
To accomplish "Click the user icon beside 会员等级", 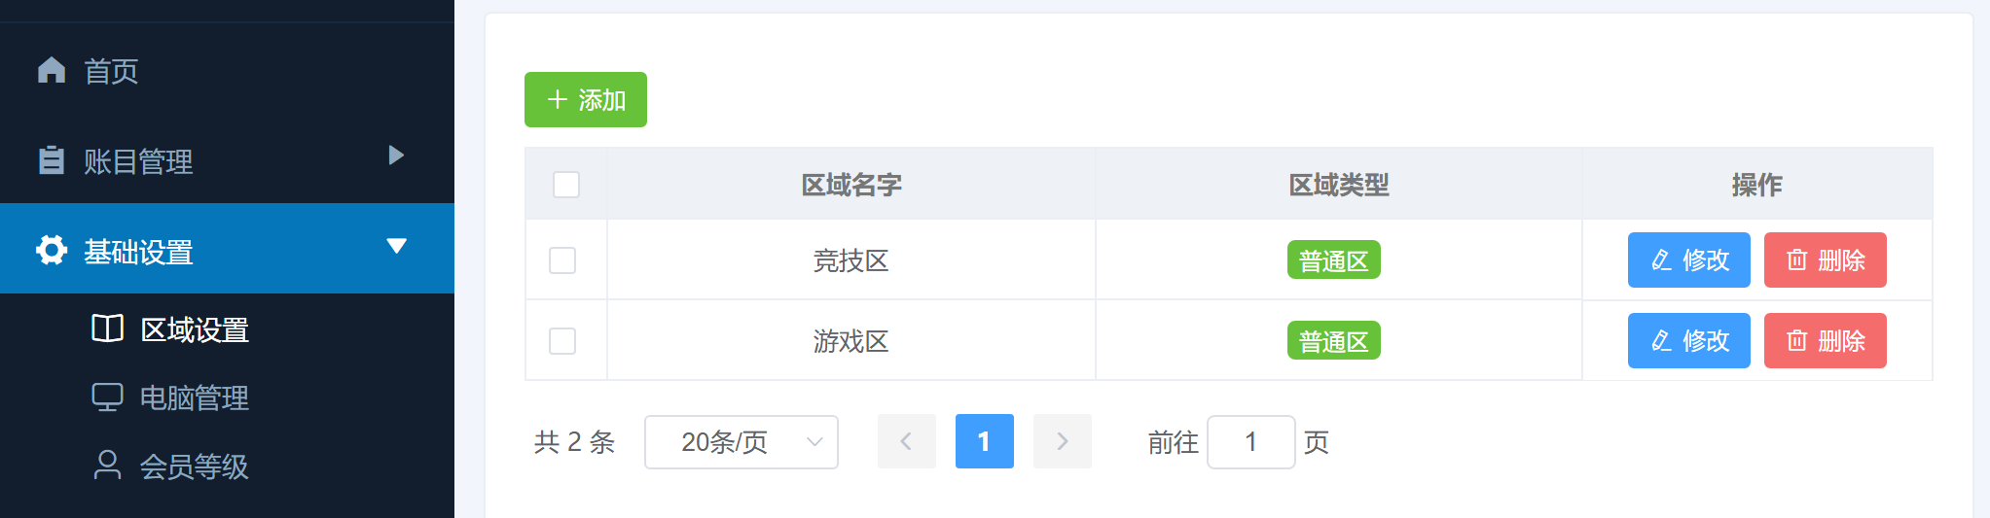I will (107, 465).
